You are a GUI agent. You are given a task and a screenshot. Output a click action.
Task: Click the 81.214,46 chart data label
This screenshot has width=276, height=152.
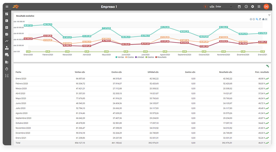click(x=165, y=27)
